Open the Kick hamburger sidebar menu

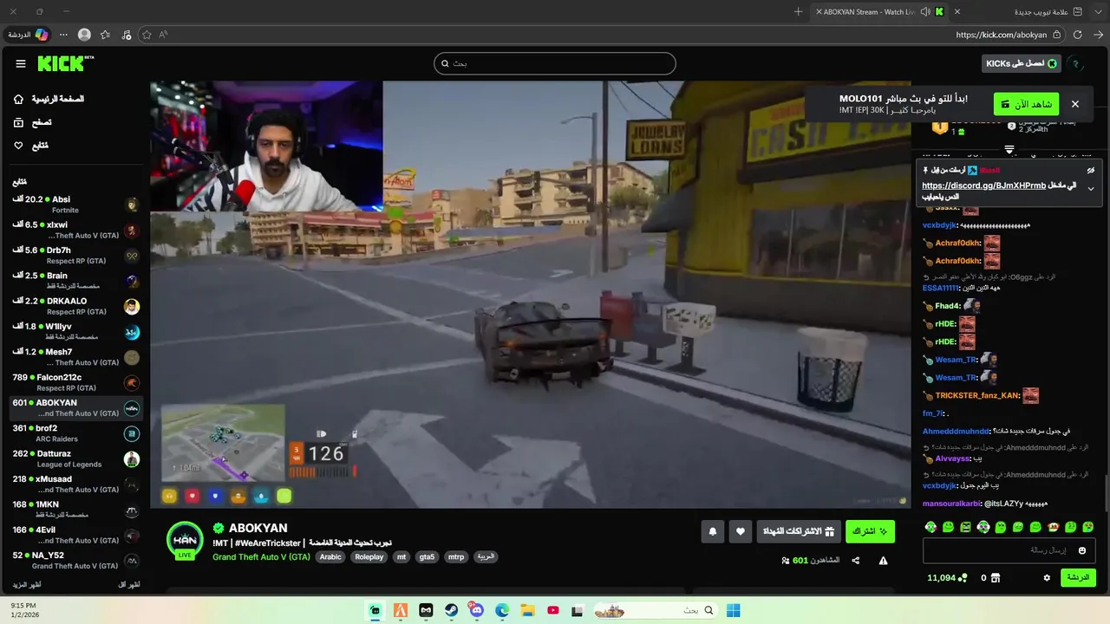[x=21, y=63]
